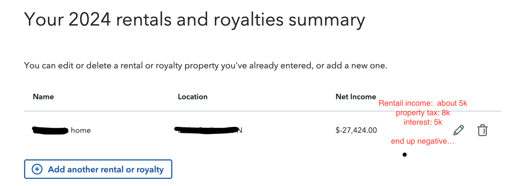Select the Name column header
This screenshot has height=186, width=505.
pyautogui.click(x=43, y=97)
